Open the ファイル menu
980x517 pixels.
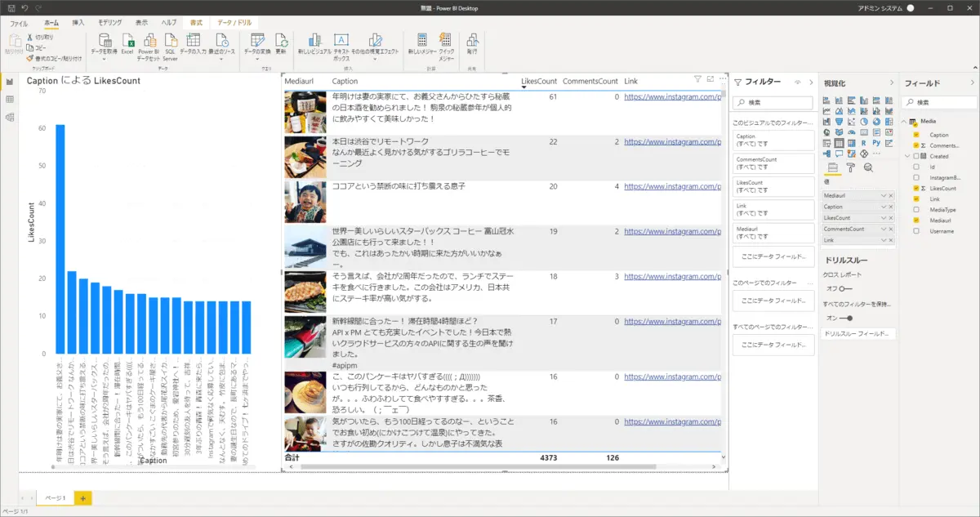[x=20, y=23]
